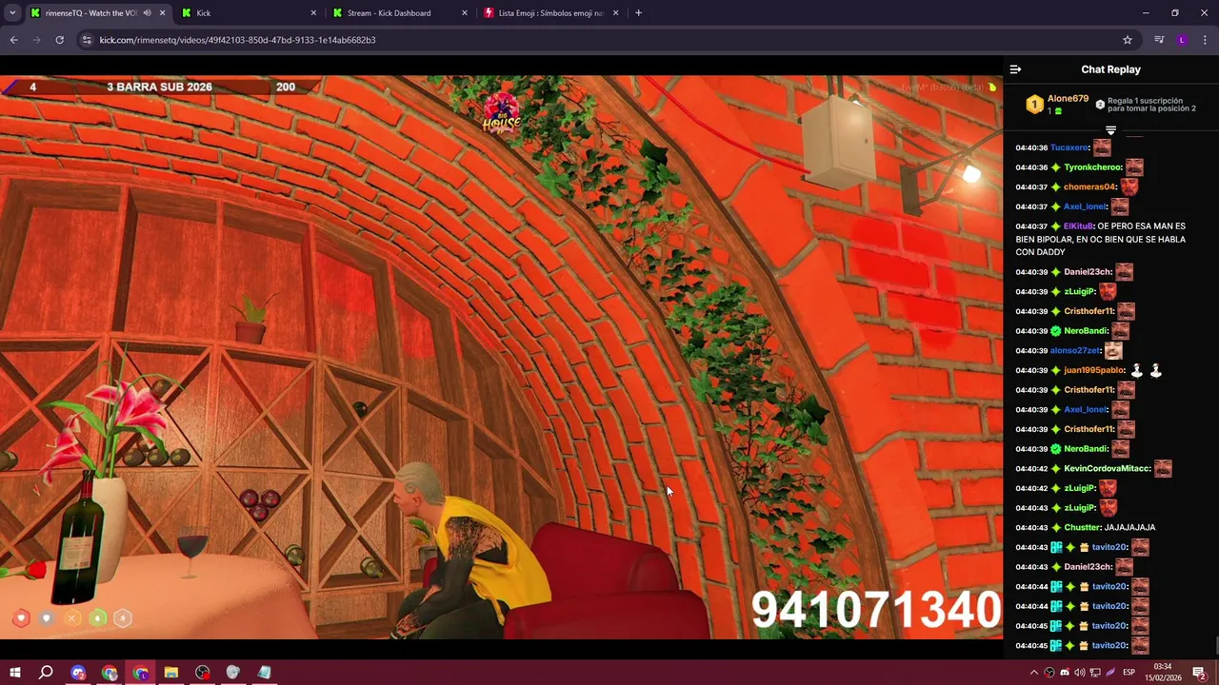1219x685 pixels.
Task: Click juan1995pablo username in chat
Action: 1093,371
